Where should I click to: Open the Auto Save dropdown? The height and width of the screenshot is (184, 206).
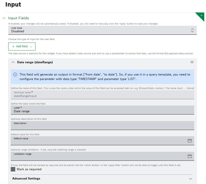pyautogui.click(x=192, y=30)
